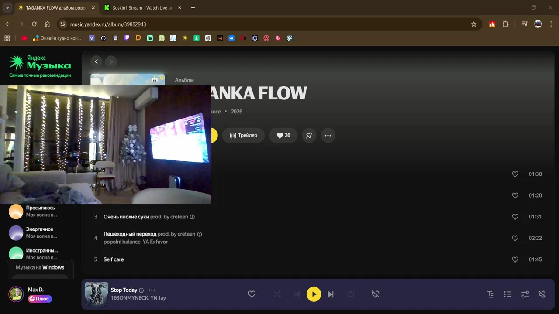Like the first track lasting 01:30
The height and width of the screenshot is (314, 559).
tap(515, 174)
